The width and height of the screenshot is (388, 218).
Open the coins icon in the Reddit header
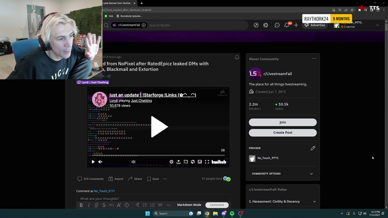(x=266, y=25)
